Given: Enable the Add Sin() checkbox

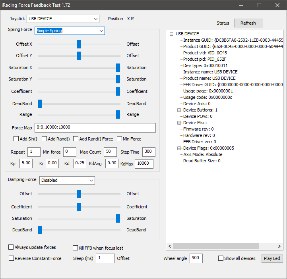Looking at the screenshot, I should click(16, 139).
